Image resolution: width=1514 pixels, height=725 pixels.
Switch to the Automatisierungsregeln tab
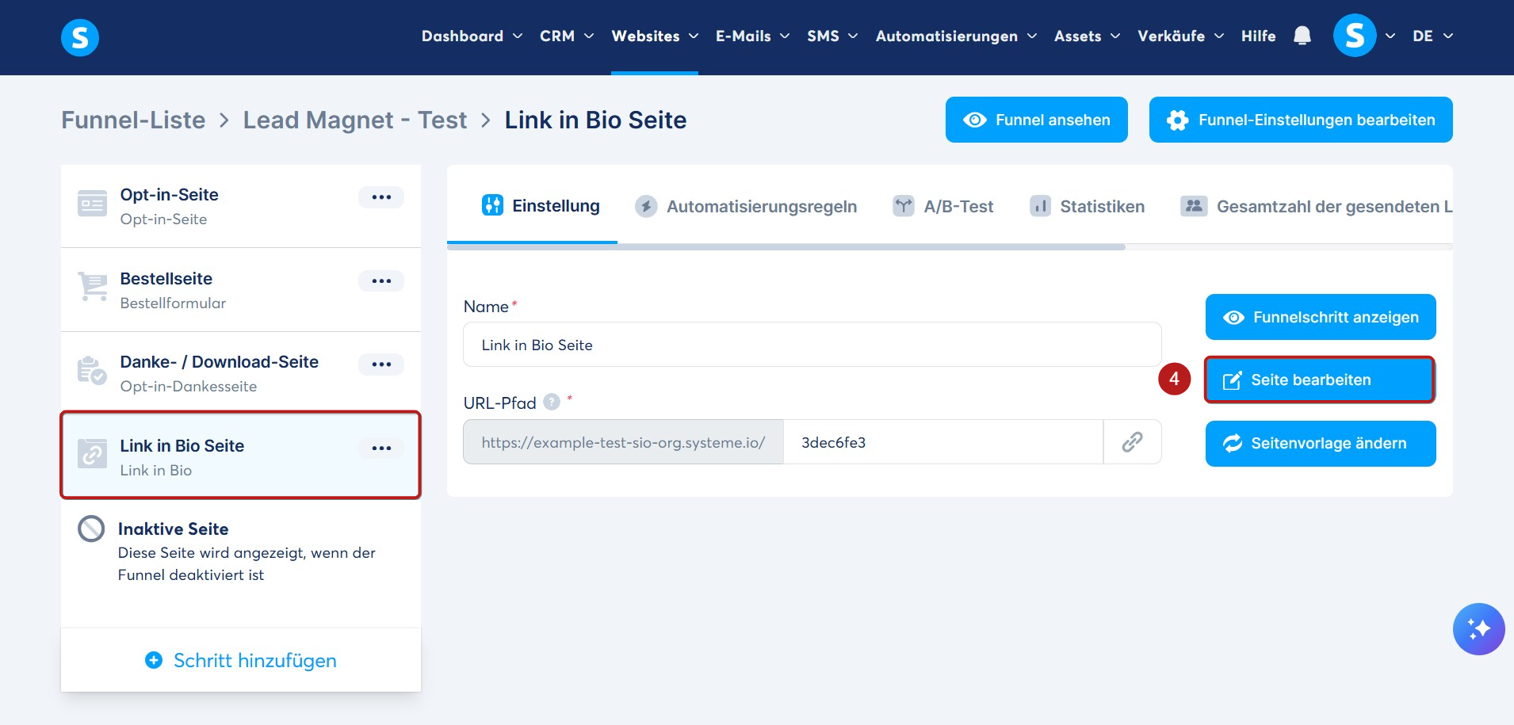[x=746, y=207]
